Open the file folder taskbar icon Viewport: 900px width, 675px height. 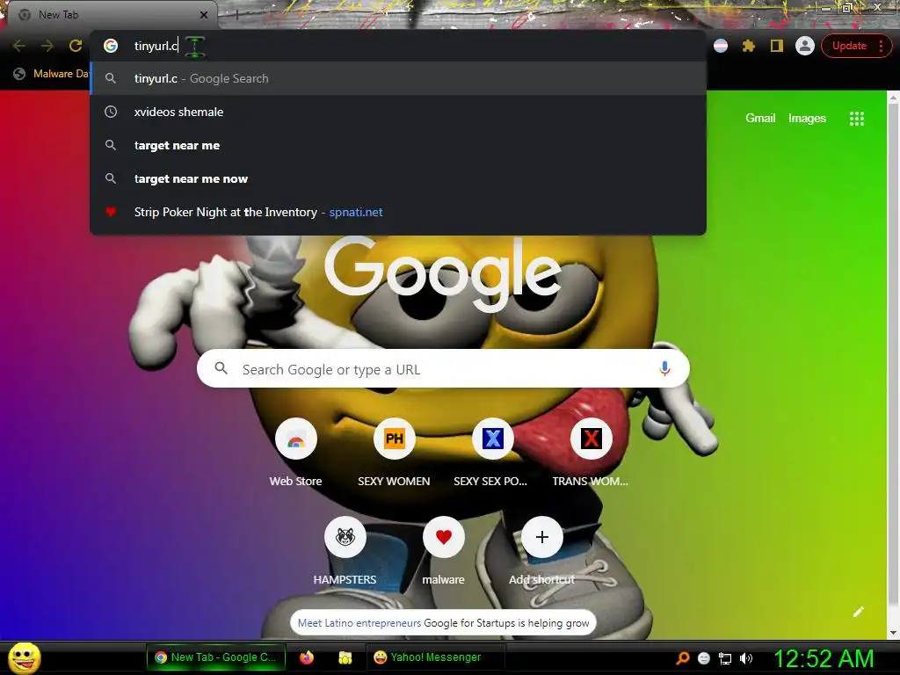pos(345,657)
